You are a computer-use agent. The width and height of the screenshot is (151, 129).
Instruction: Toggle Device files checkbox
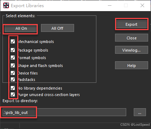(x=13, y=73)
